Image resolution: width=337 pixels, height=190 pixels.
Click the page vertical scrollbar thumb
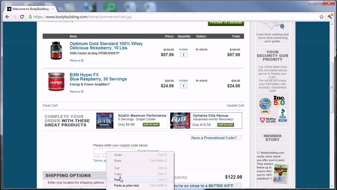[x=332, y=88]
